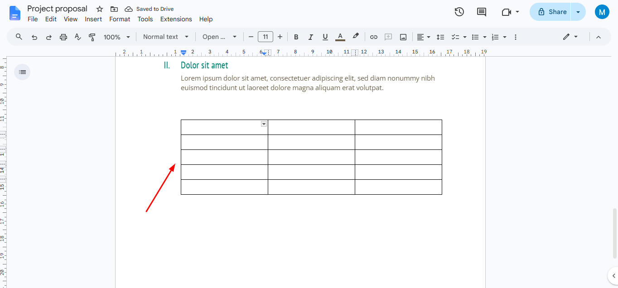Viewport: 618px width, 288px height.
Task: Click the Share button
Action: 551,12
